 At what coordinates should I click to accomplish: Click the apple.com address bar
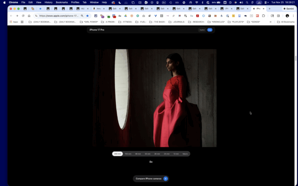(59, 16)
